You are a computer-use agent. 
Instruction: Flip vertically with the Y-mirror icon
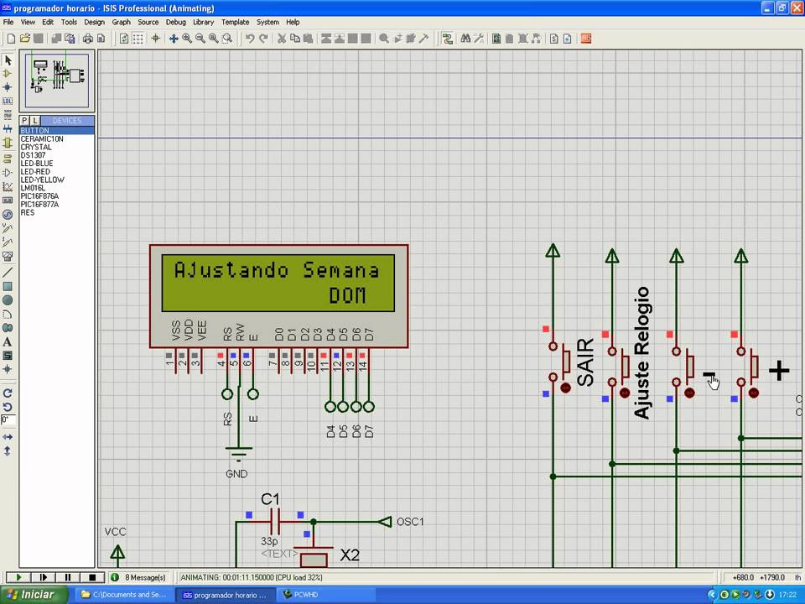(8, 451)
